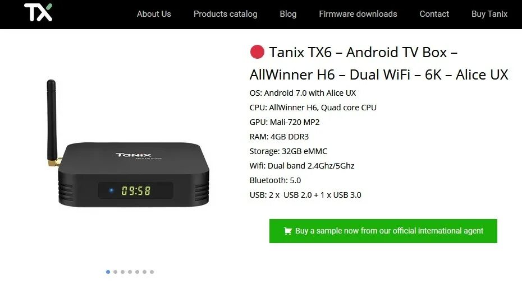Select the fifth carousel dot
522x303 pixels.
(x=137, y=272)
